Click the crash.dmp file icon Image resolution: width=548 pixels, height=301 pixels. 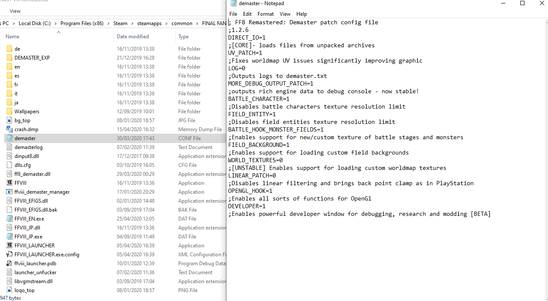[x=9, y=129]
